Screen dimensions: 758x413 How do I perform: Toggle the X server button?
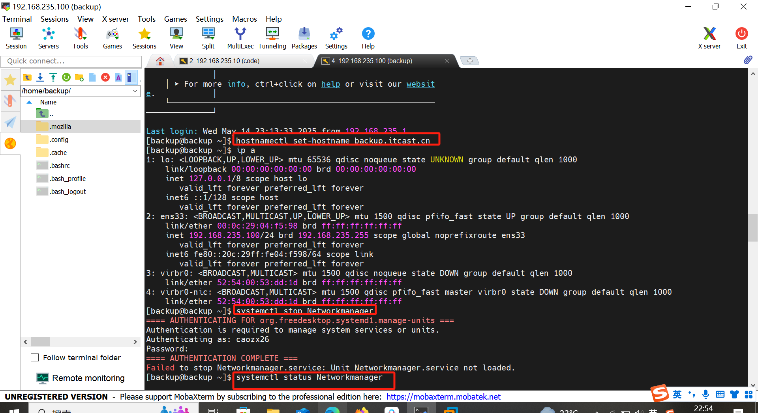709,38
